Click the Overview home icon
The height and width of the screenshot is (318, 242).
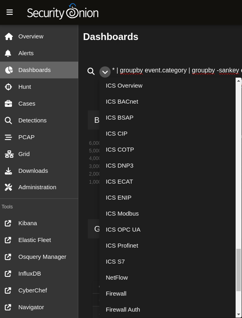[x=8, y=36]
